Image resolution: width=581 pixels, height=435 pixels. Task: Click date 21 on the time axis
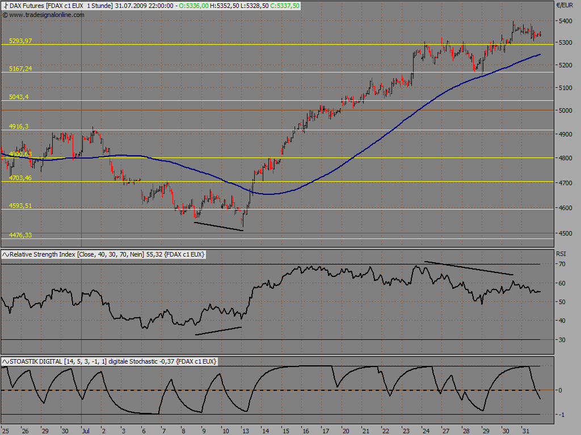click(366, 431)
